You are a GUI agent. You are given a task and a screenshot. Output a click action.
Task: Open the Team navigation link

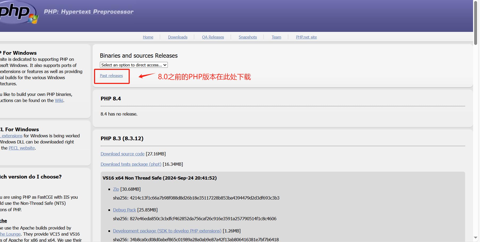276,37
